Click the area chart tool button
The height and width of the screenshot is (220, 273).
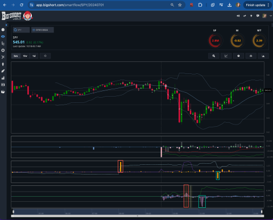click(263, 56)
